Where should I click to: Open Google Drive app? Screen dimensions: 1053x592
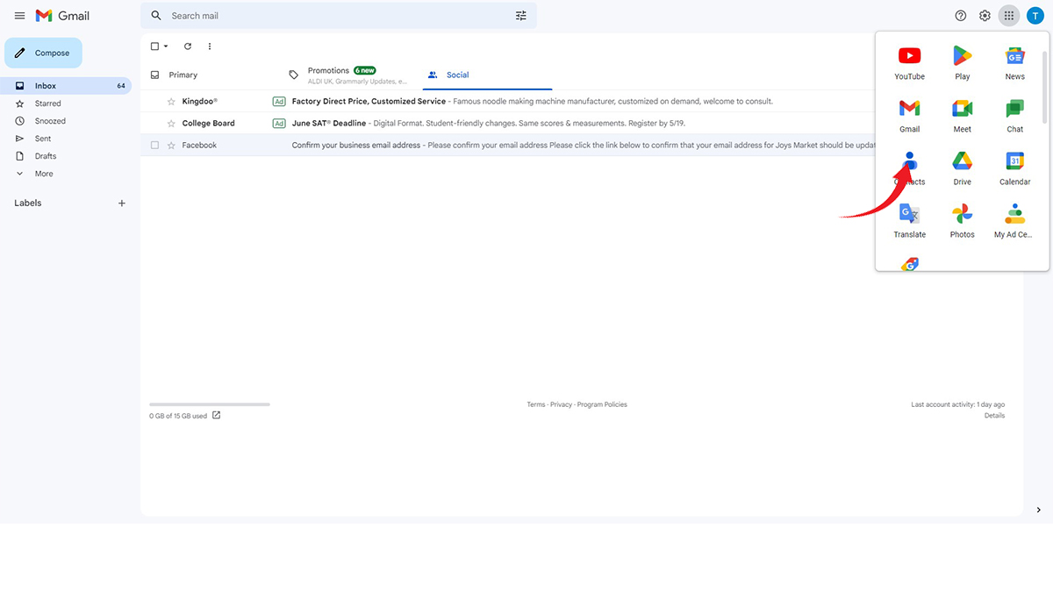(x=963, y=169)
